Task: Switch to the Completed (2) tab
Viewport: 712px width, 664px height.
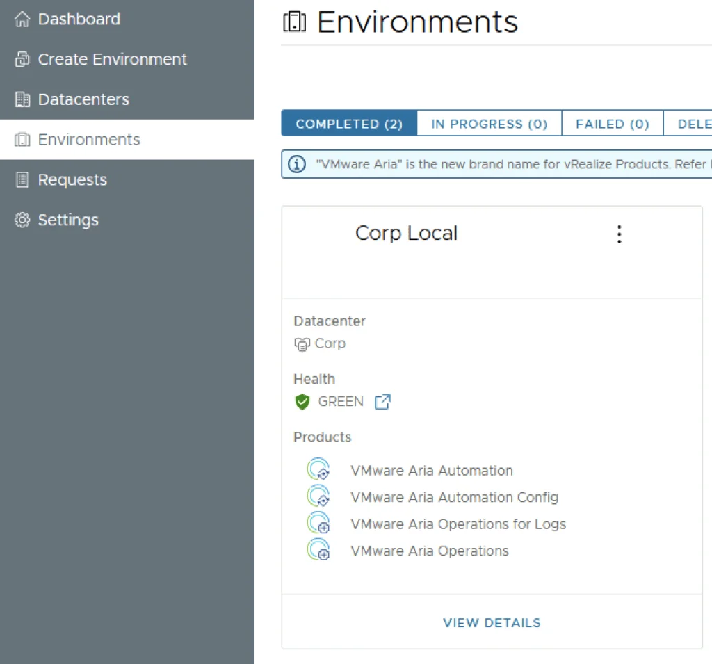Action: point(349,124)
